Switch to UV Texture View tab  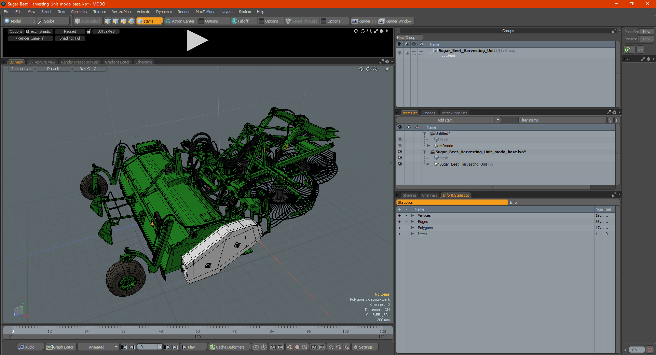point(42,62)
